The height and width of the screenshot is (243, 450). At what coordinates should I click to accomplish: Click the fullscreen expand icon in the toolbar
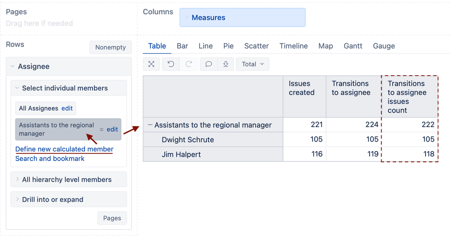click(151, 64)
